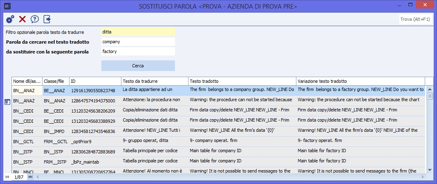Click the filter field containing ditta
The height and width of the screenshot is (184, 437).
(138, 32)
